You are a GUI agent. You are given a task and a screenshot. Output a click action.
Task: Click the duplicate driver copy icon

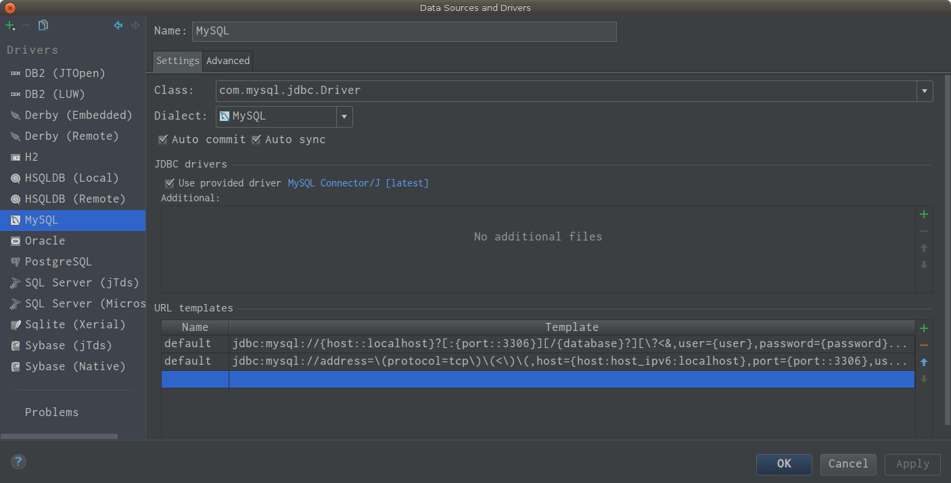(x=43, y=26)
